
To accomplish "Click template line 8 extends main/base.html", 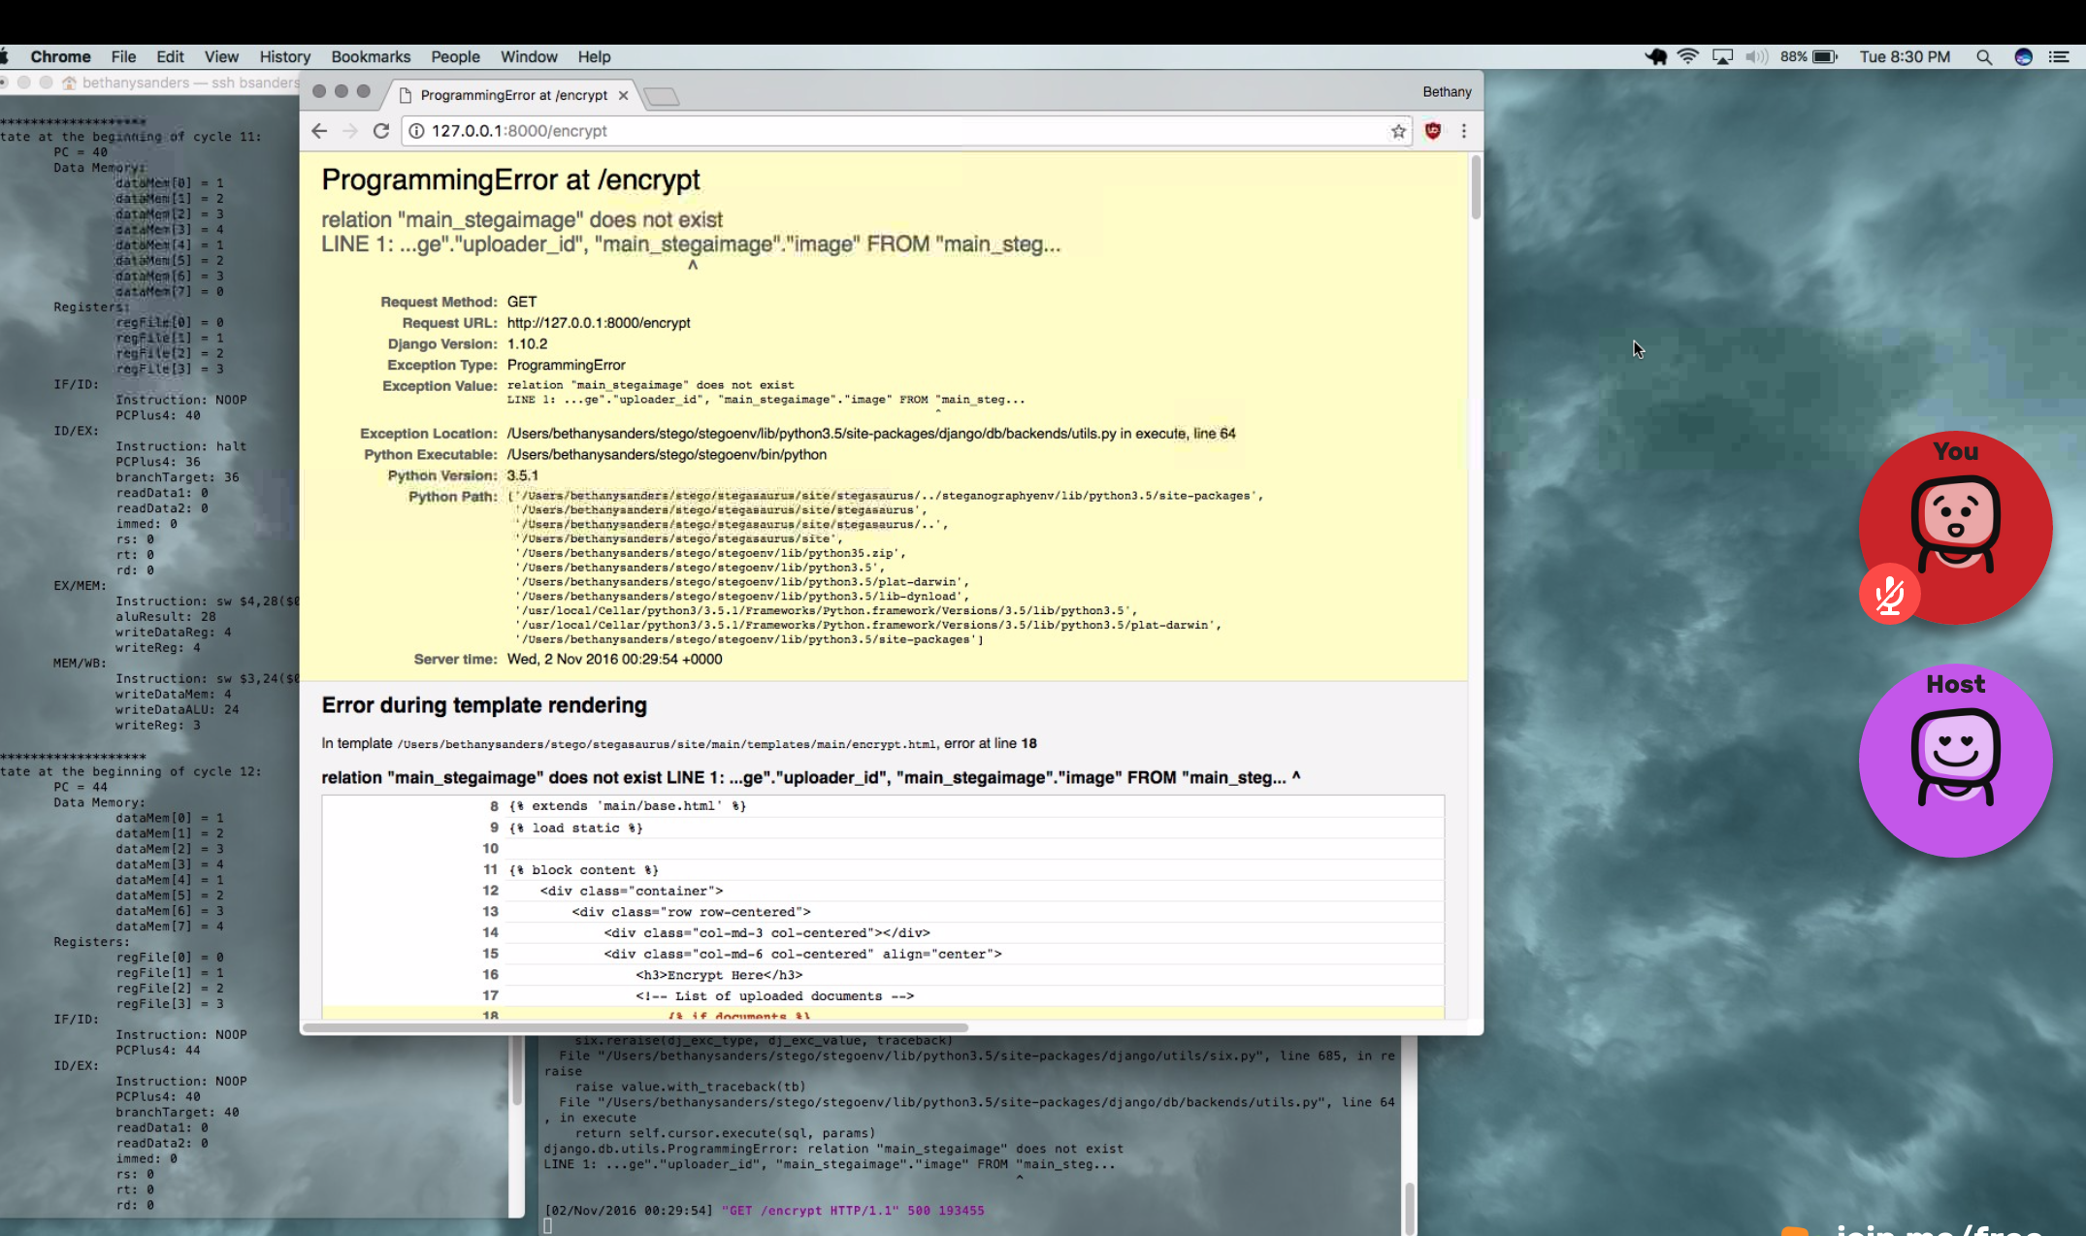I will [x=627, y=806].
